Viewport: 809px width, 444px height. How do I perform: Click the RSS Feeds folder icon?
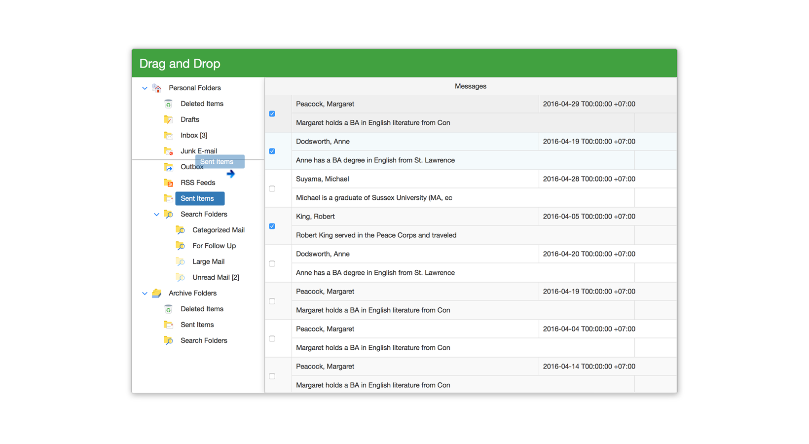(168, 183)
